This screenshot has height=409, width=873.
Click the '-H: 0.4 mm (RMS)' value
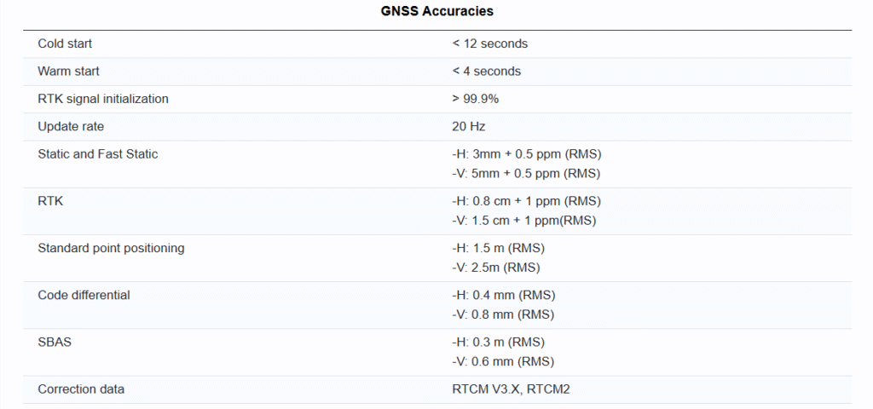[503, 295]
